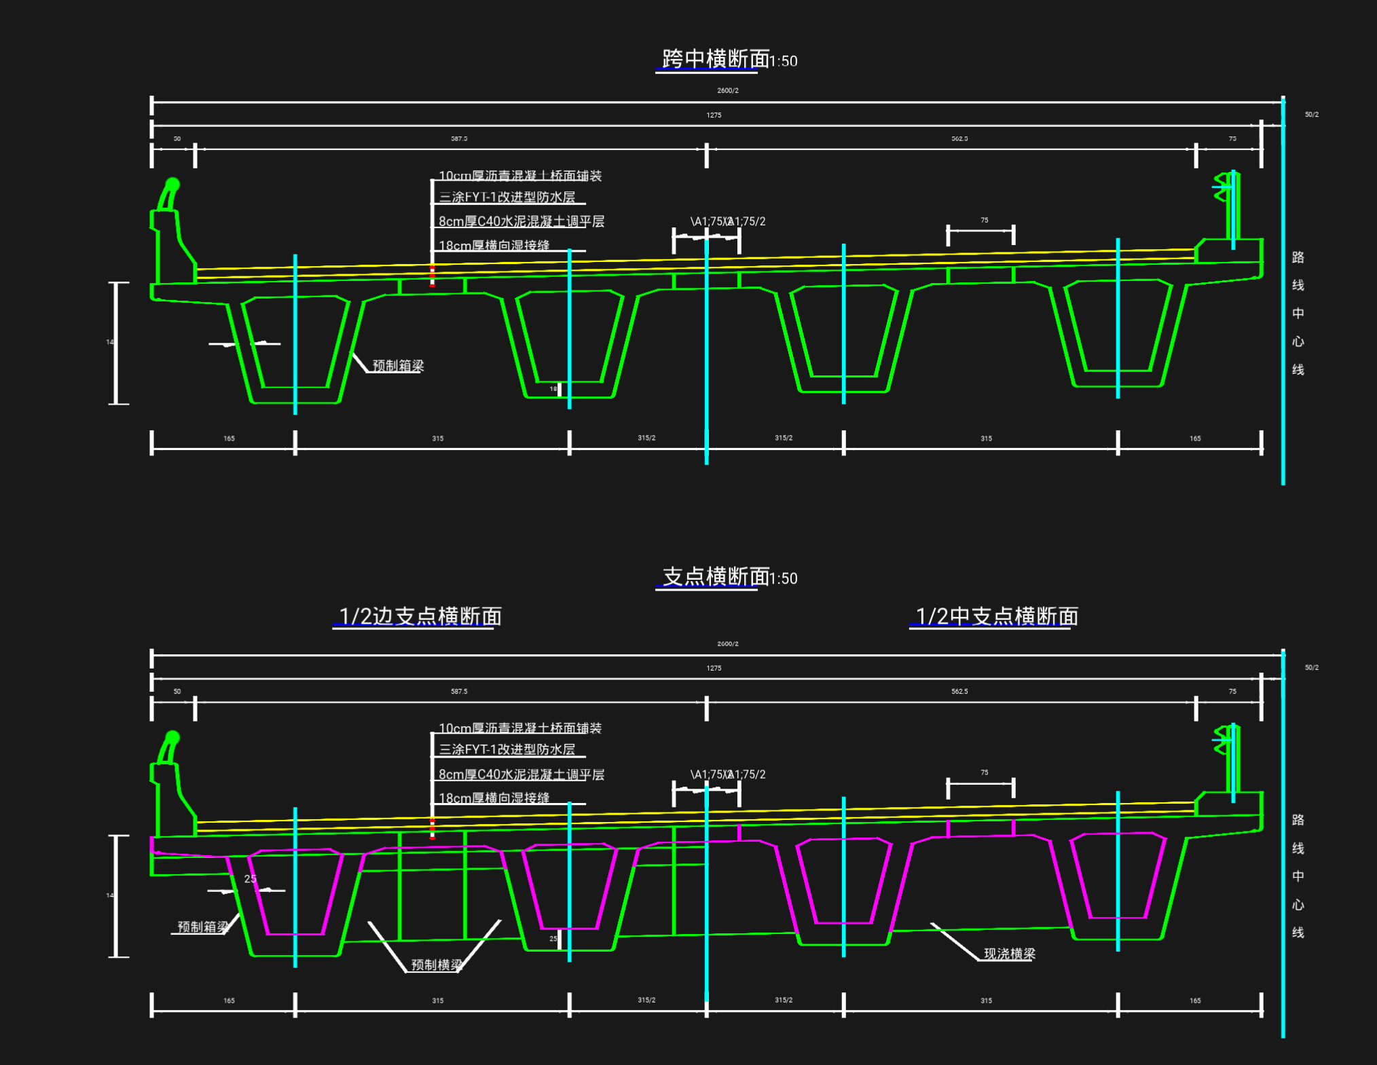Click the 2600/2 dimension text in mid-span section
This screenshot has width=1377, height=1065.
(x=727, y=90)
